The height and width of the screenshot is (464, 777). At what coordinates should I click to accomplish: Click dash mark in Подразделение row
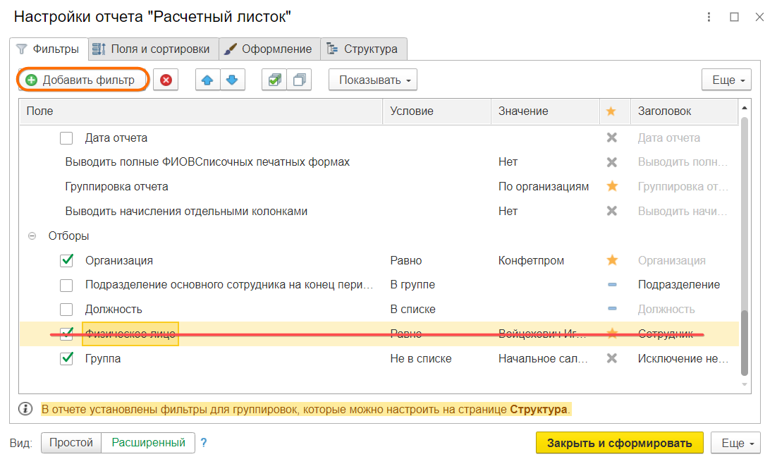[612, 285]
